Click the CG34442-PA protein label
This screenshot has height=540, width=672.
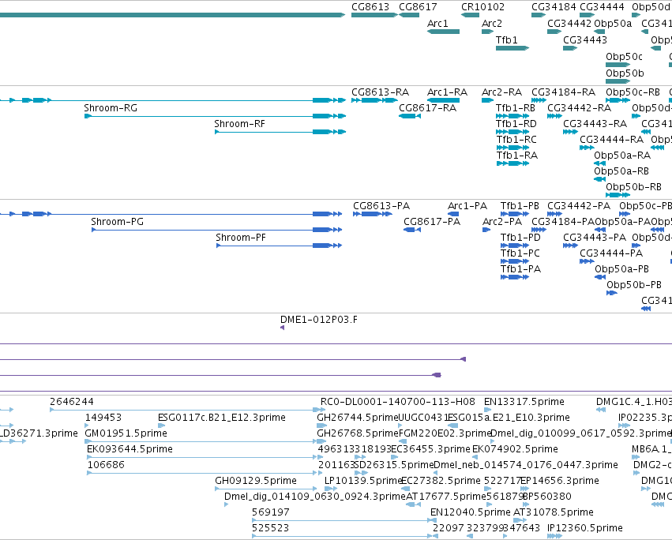click(579, 206)
